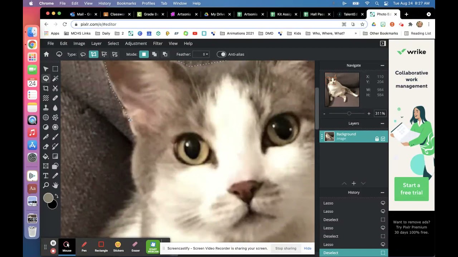Open the Layer menu
The width and height of the screenshot is (458, 257).
click(96, 44)
